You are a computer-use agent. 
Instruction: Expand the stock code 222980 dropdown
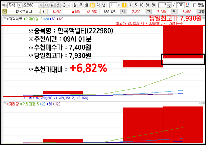(41, 5)
